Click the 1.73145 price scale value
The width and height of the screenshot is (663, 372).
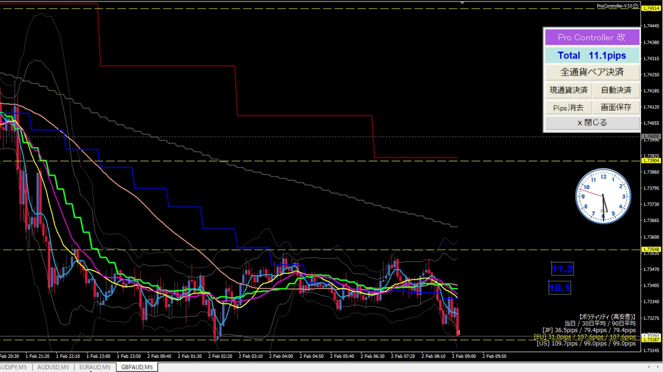point(651,350)
